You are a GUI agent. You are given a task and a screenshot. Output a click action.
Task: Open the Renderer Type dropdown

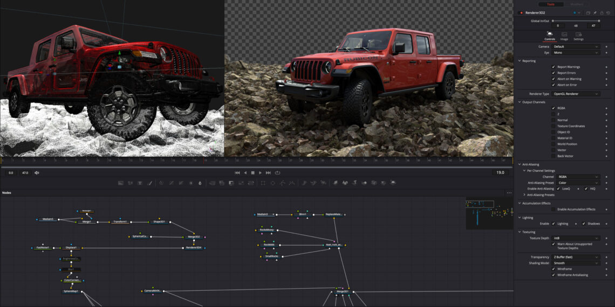point(576,94)
